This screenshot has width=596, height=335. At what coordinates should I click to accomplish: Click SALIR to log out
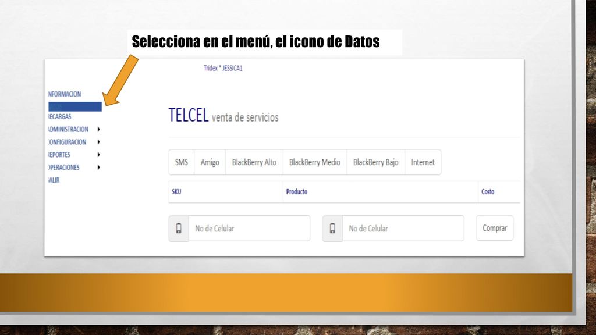click(54, 180)
